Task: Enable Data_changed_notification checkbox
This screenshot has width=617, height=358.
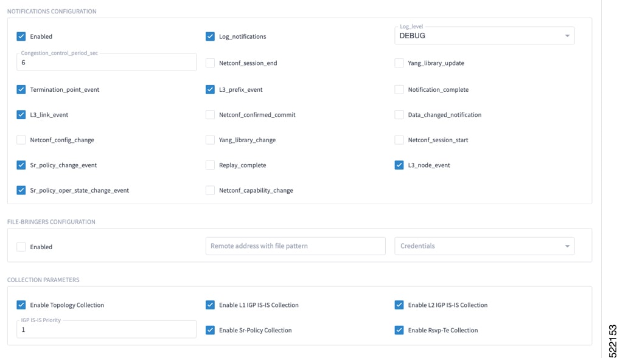Action: tap(399, 115)
